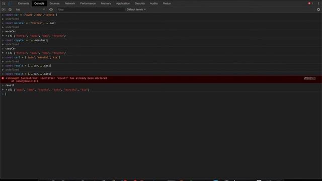Click the 'moreCar' input entry

pyautogui.click(x=11, y=31)
